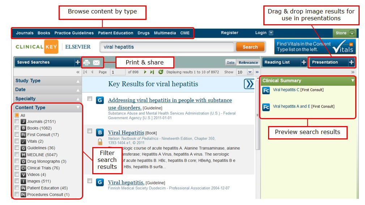Add a Presentation using the plus icon
This screenshot has width=365, height=205.
[x=351, y=62]
